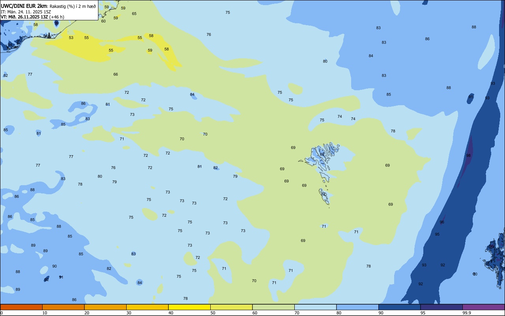Click the value 88 over the northern Faroe Islands
This screenshot has width=505, height=316.
(x=322, y=154)
